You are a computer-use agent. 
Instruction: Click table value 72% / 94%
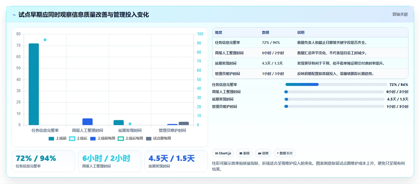[x=271, y=43]
